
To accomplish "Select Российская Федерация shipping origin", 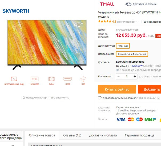I will tap(132, 54).
